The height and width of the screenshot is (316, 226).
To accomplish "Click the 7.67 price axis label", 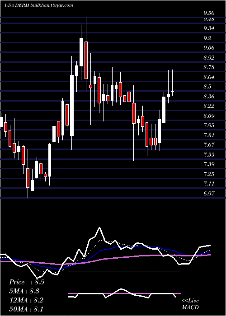I will [x=209, y=145].
